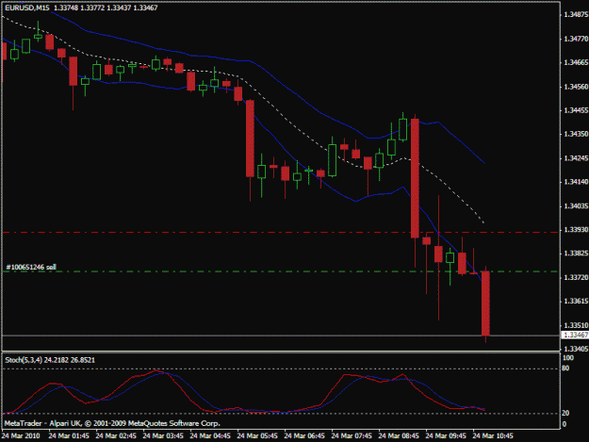The height and width of the screenshot is (442, 589).
Task: Click stochastic scale level 20
Action: [x=565, y=413]
